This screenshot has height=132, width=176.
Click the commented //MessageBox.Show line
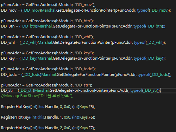[37, 96]
